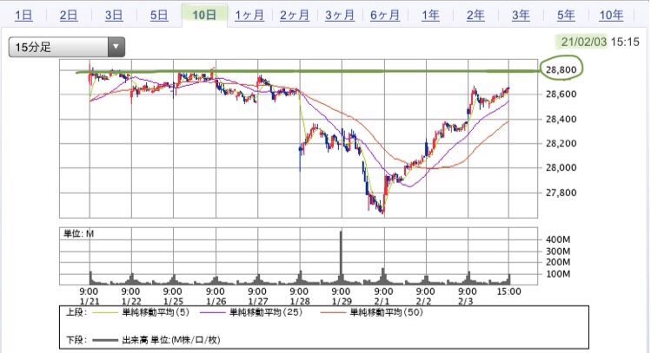This screenshot has width=651, height=353.
Task: Open the 15分足 interval dropdown
Action: click(x=66, y=47)
